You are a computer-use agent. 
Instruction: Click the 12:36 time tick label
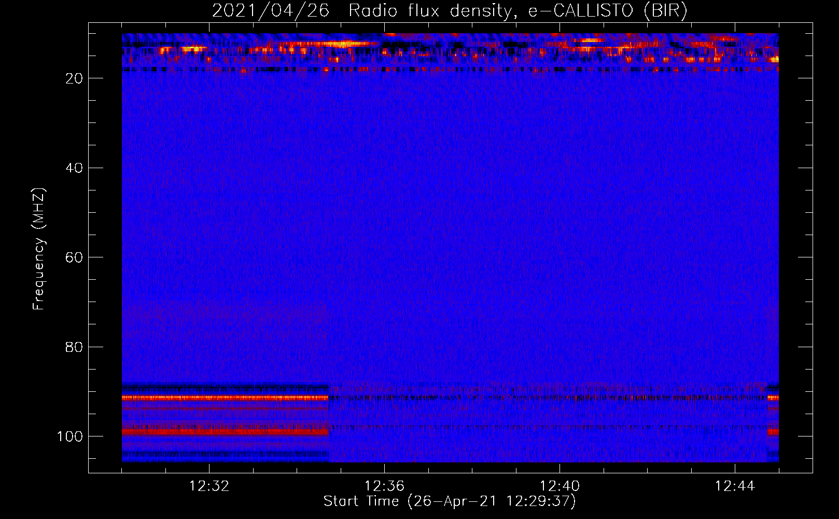[x=384, y=486]
